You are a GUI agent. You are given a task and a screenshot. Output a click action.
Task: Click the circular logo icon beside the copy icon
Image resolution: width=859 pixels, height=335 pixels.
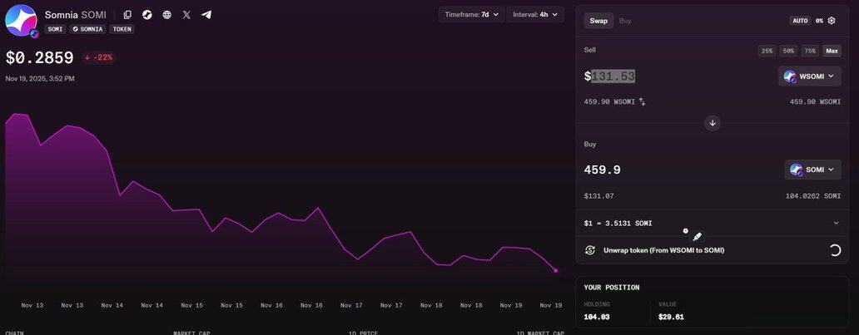click(x=147, y=15)
